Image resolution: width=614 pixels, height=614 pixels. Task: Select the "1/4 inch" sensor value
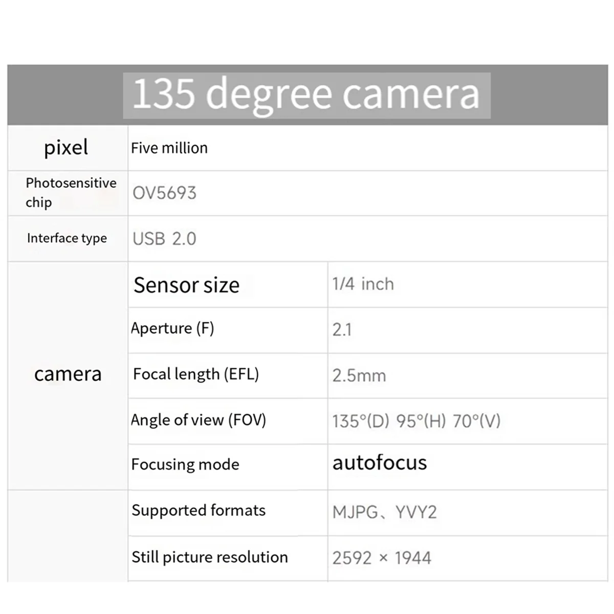(x=363, y=284)
